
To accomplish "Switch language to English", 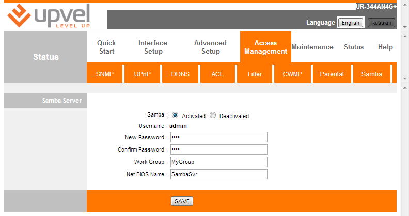I will (x=351, y=23).
